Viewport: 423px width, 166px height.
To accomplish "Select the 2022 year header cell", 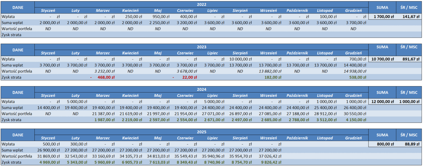I will (202, 4).
